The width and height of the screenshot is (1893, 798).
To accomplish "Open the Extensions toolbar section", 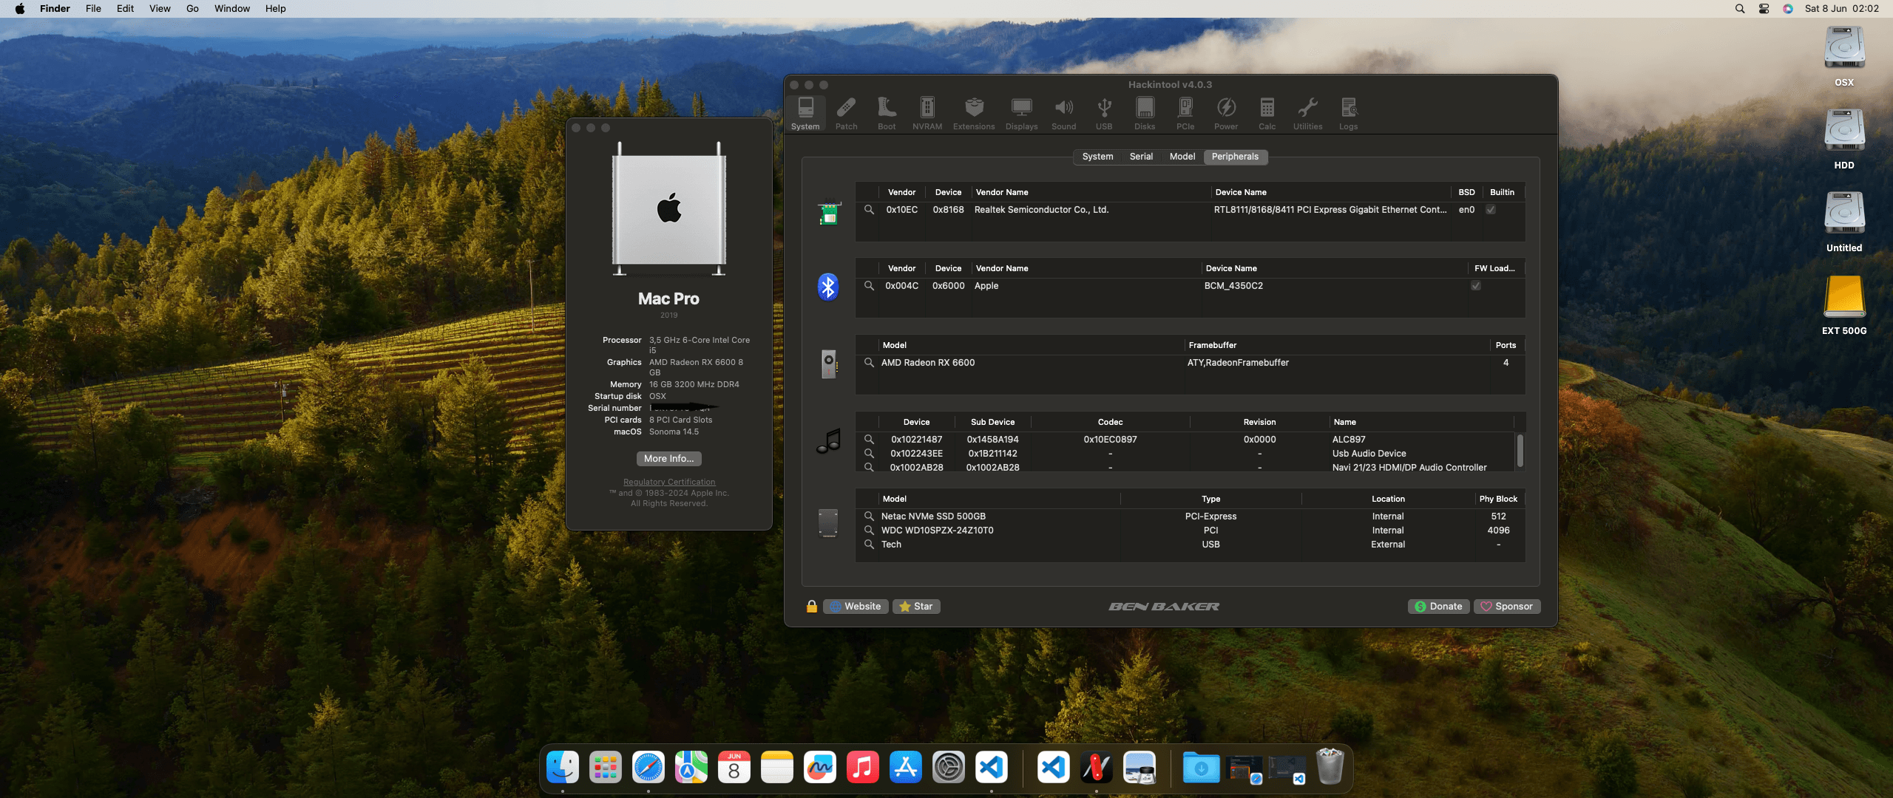I will pyautogui.click(x=974, y=114).
